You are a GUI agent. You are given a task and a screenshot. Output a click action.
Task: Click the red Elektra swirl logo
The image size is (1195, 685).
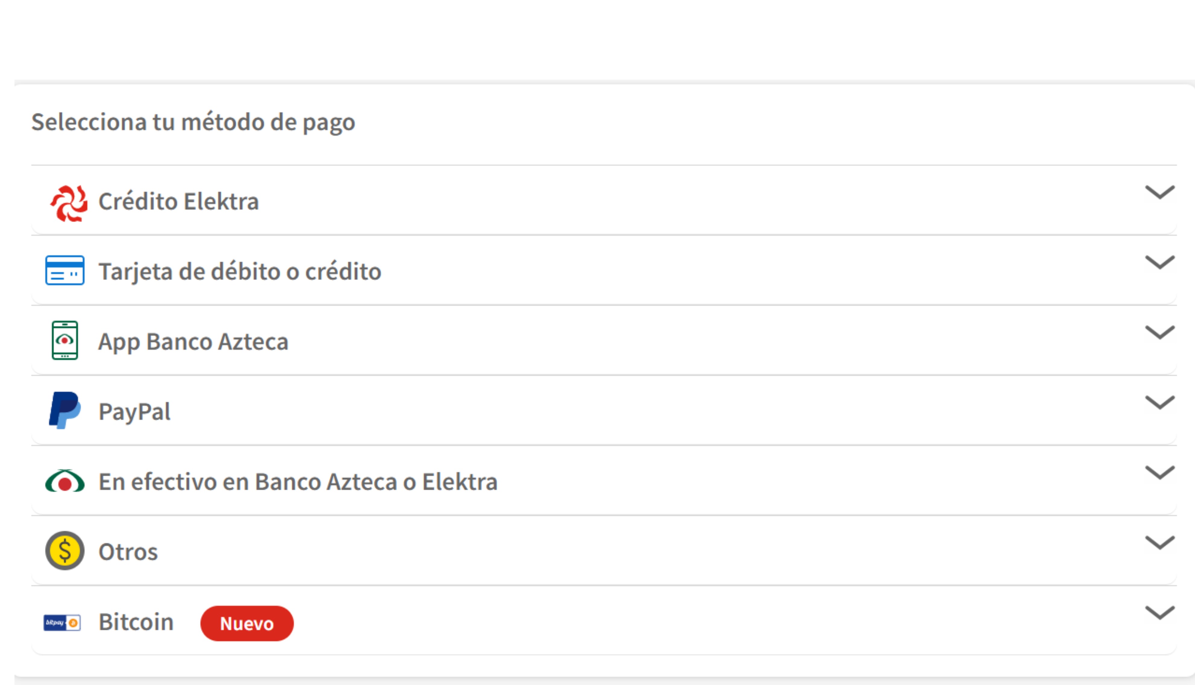[x=69, y=203]
